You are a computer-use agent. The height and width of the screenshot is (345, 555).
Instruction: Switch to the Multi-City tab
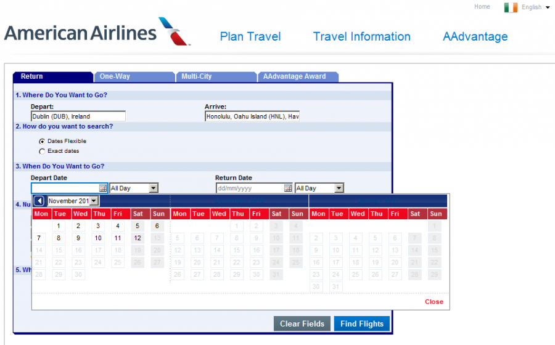coord(197,76)
